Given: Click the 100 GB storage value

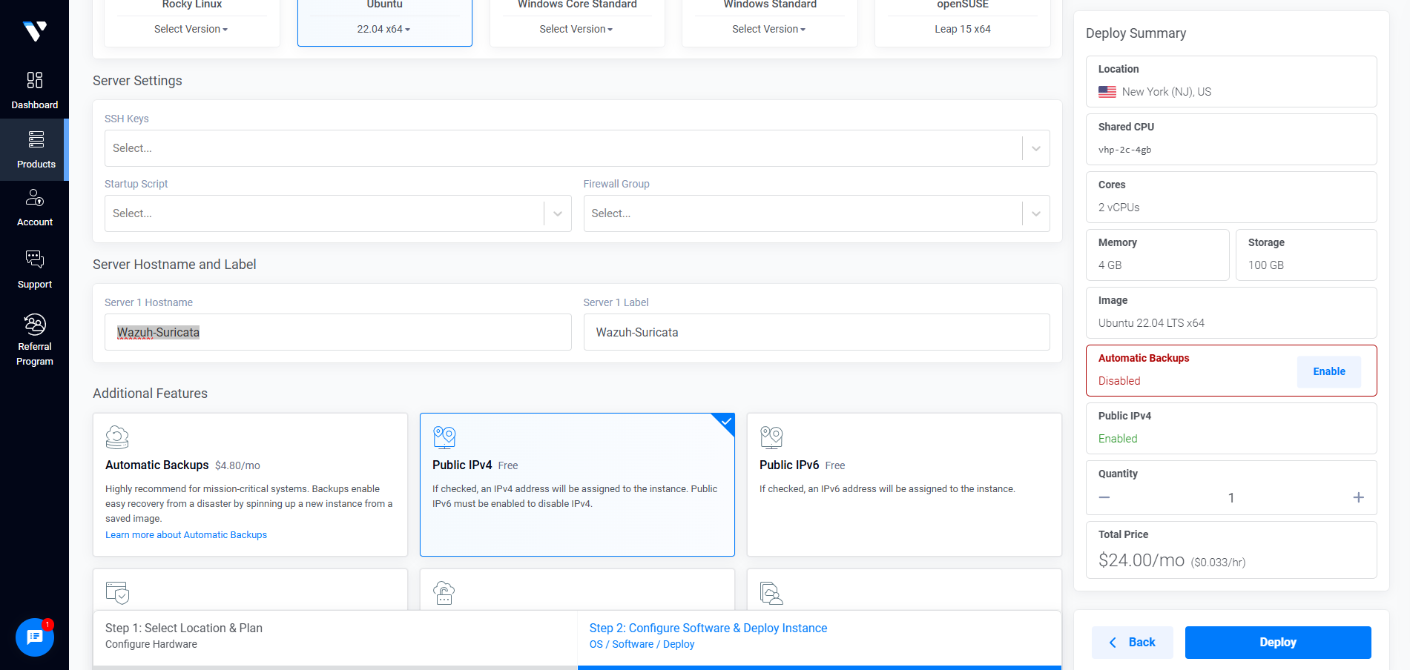Looking at the screenshot, I should click(1265, 265).
